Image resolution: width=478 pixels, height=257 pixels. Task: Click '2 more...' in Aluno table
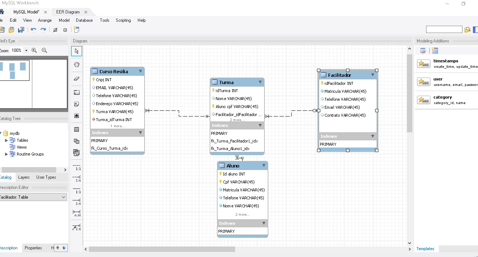(x=242, y=215)
